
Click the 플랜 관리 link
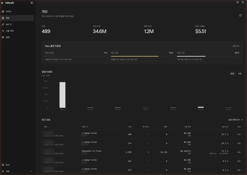click(x=236, y=46)
